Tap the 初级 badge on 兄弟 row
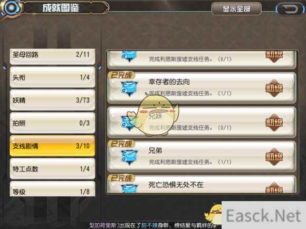306x229 pixels. (274, 157)
